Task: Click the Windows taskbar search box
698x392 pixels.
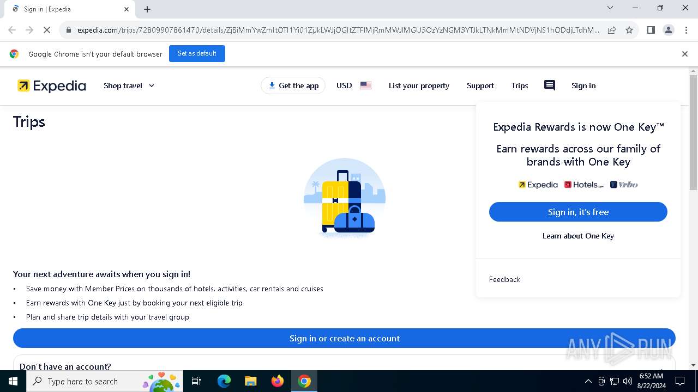Action: click(x=106, y=381)
